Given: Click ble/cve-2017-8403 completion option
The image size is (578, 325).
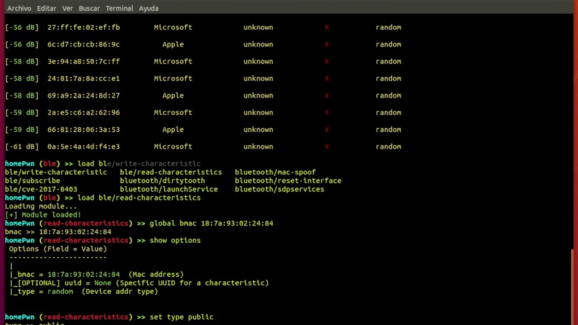Looking at the screenshot, I should (41, 189).
